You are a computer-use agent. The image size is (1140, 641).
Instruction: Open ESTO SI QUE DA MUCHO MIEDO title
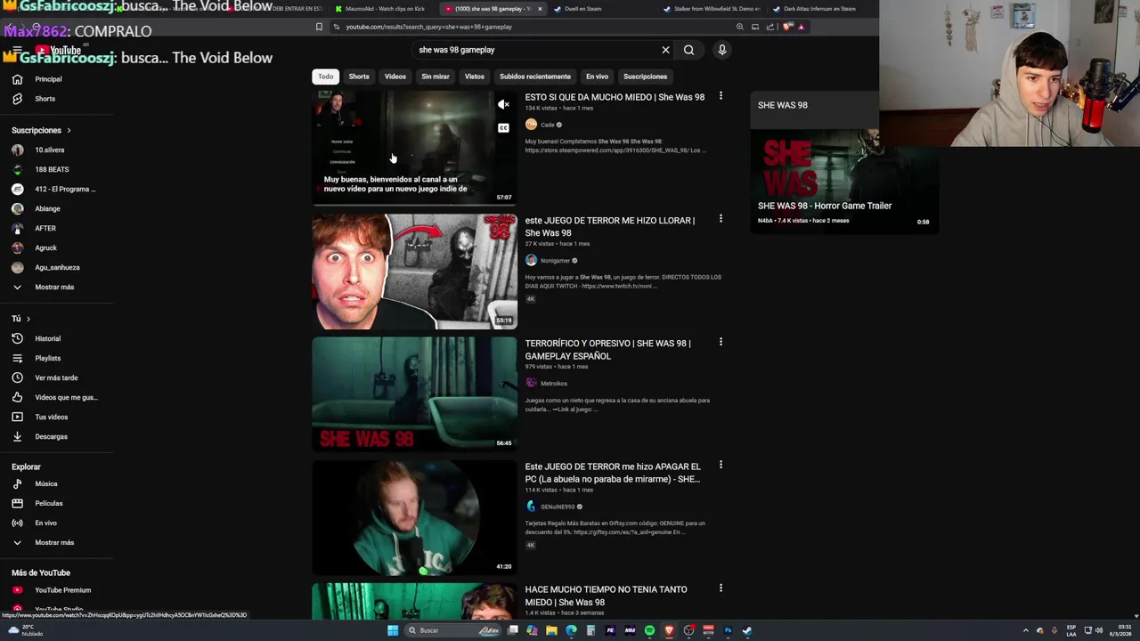click(x=615, y=97)
